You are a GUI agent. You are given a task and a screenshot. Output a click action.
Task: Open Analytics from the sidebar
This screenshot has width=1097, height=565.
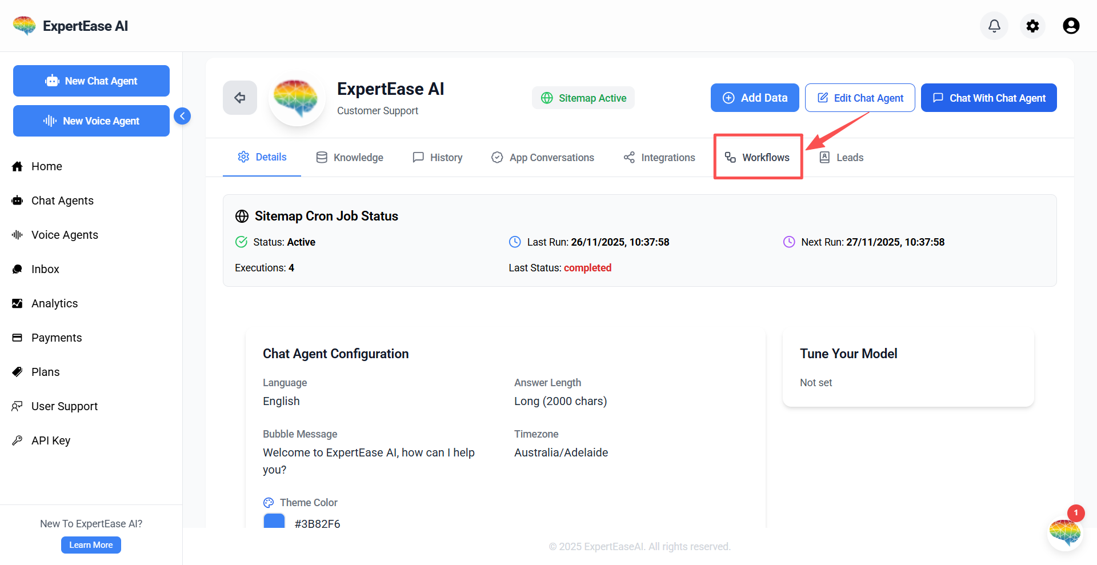tap(54, 303)
